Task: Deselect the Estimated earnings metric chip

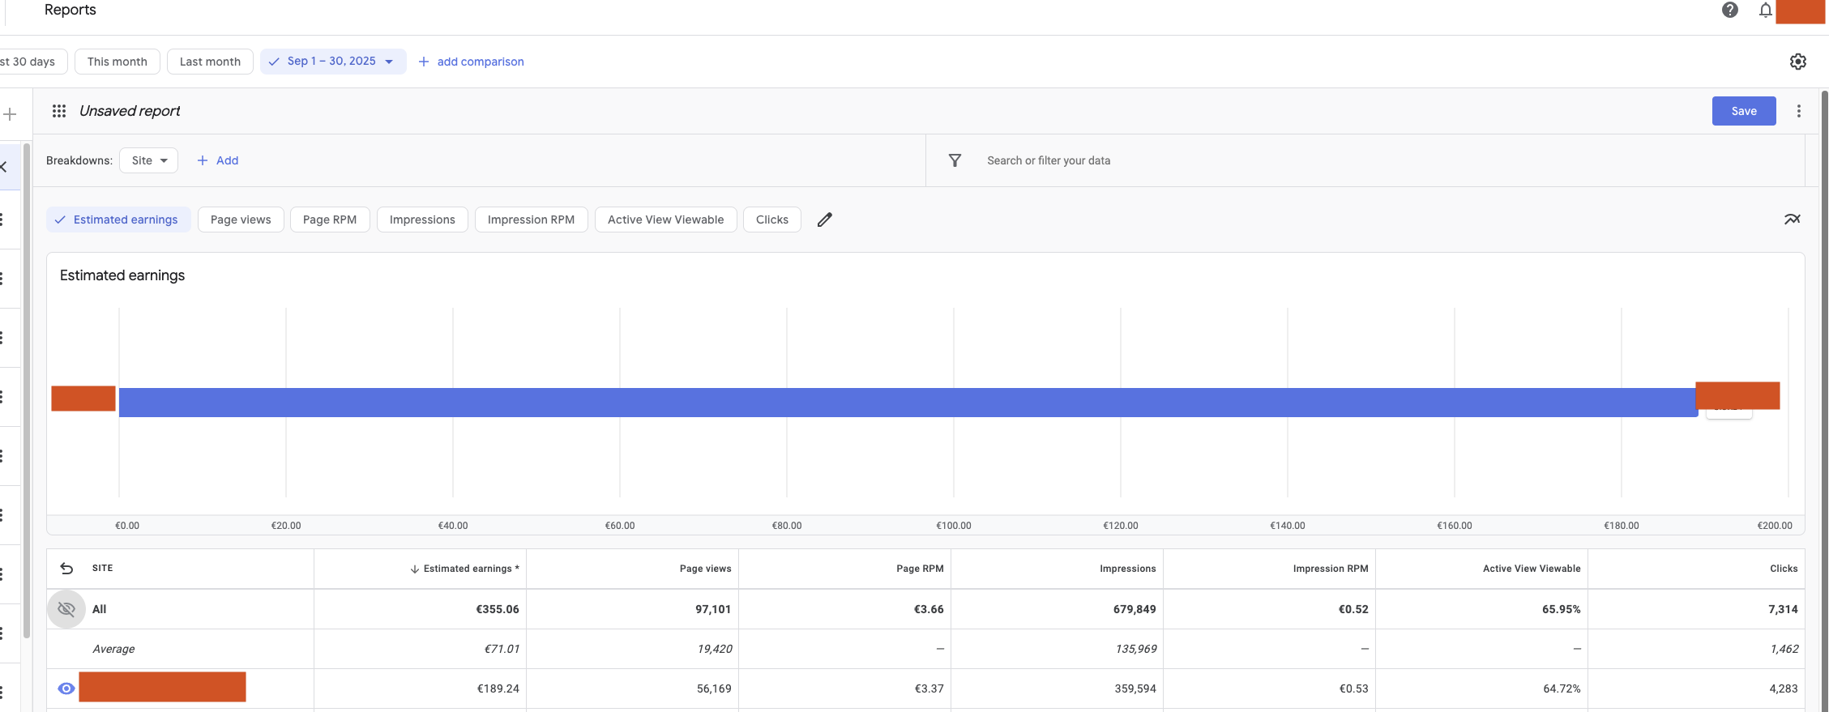Action: click(118, 220)
